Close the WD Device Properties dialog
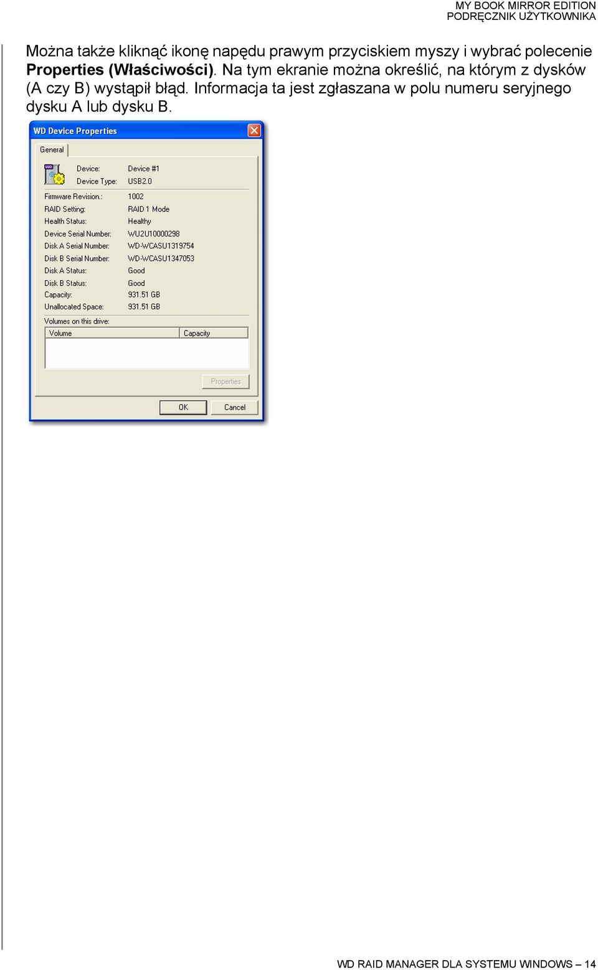598x970 pixels. tap(254, 130)
